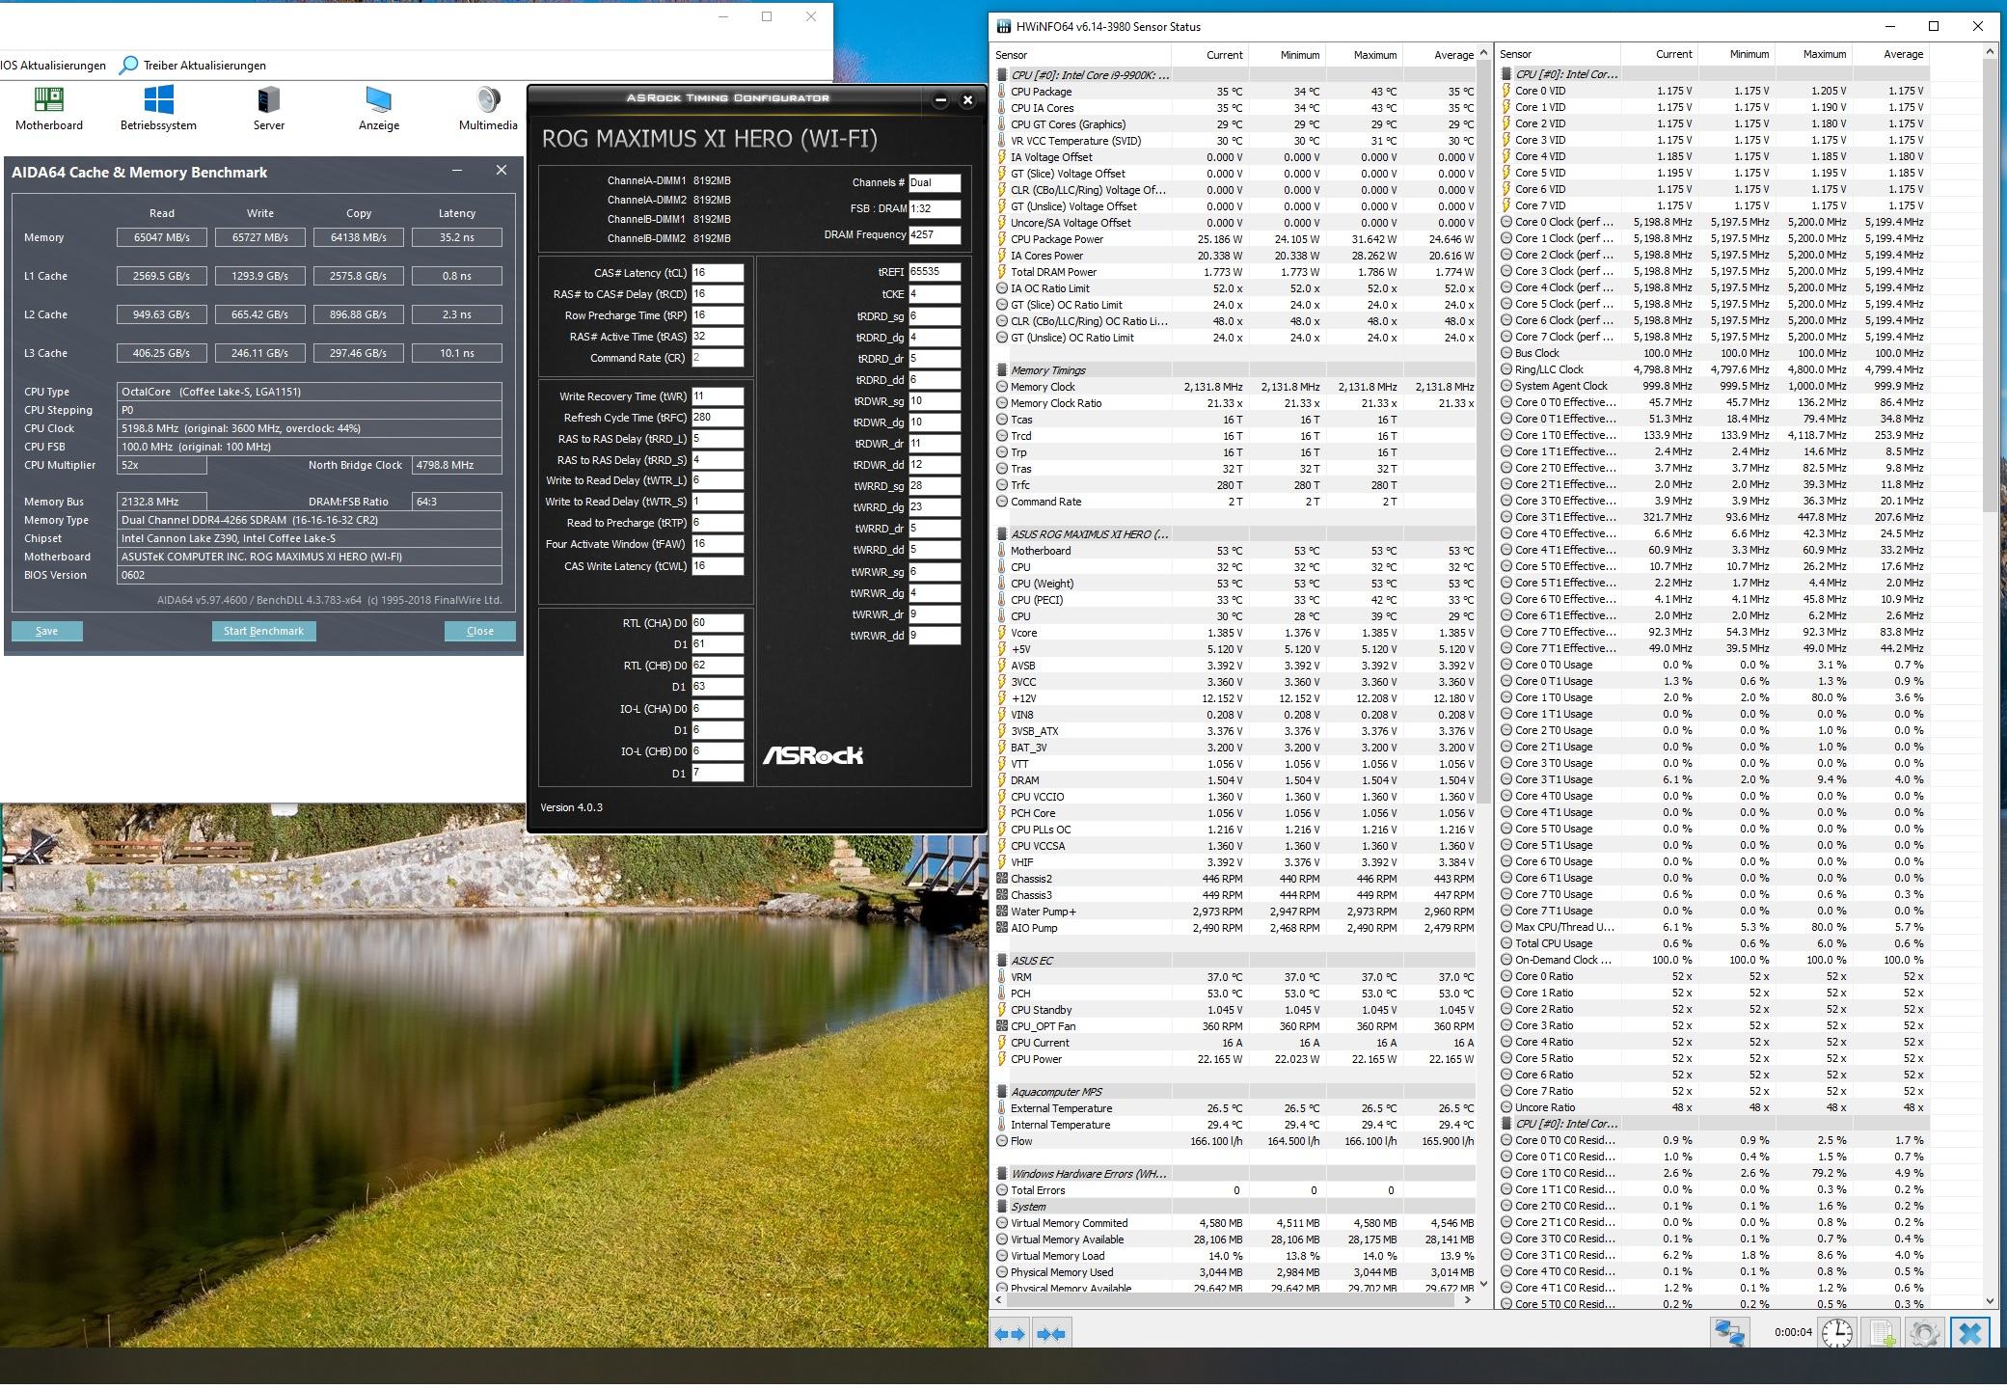
Task: Click left sensor panel horizontal scrollbar
Action: [x=1233, y=1300]
